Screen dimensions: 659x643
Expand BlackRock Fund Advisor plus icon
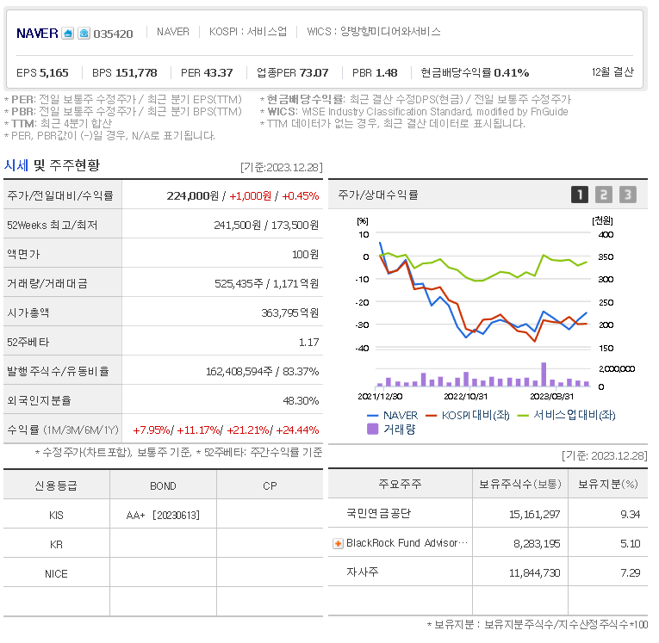[x=338, y=544]
